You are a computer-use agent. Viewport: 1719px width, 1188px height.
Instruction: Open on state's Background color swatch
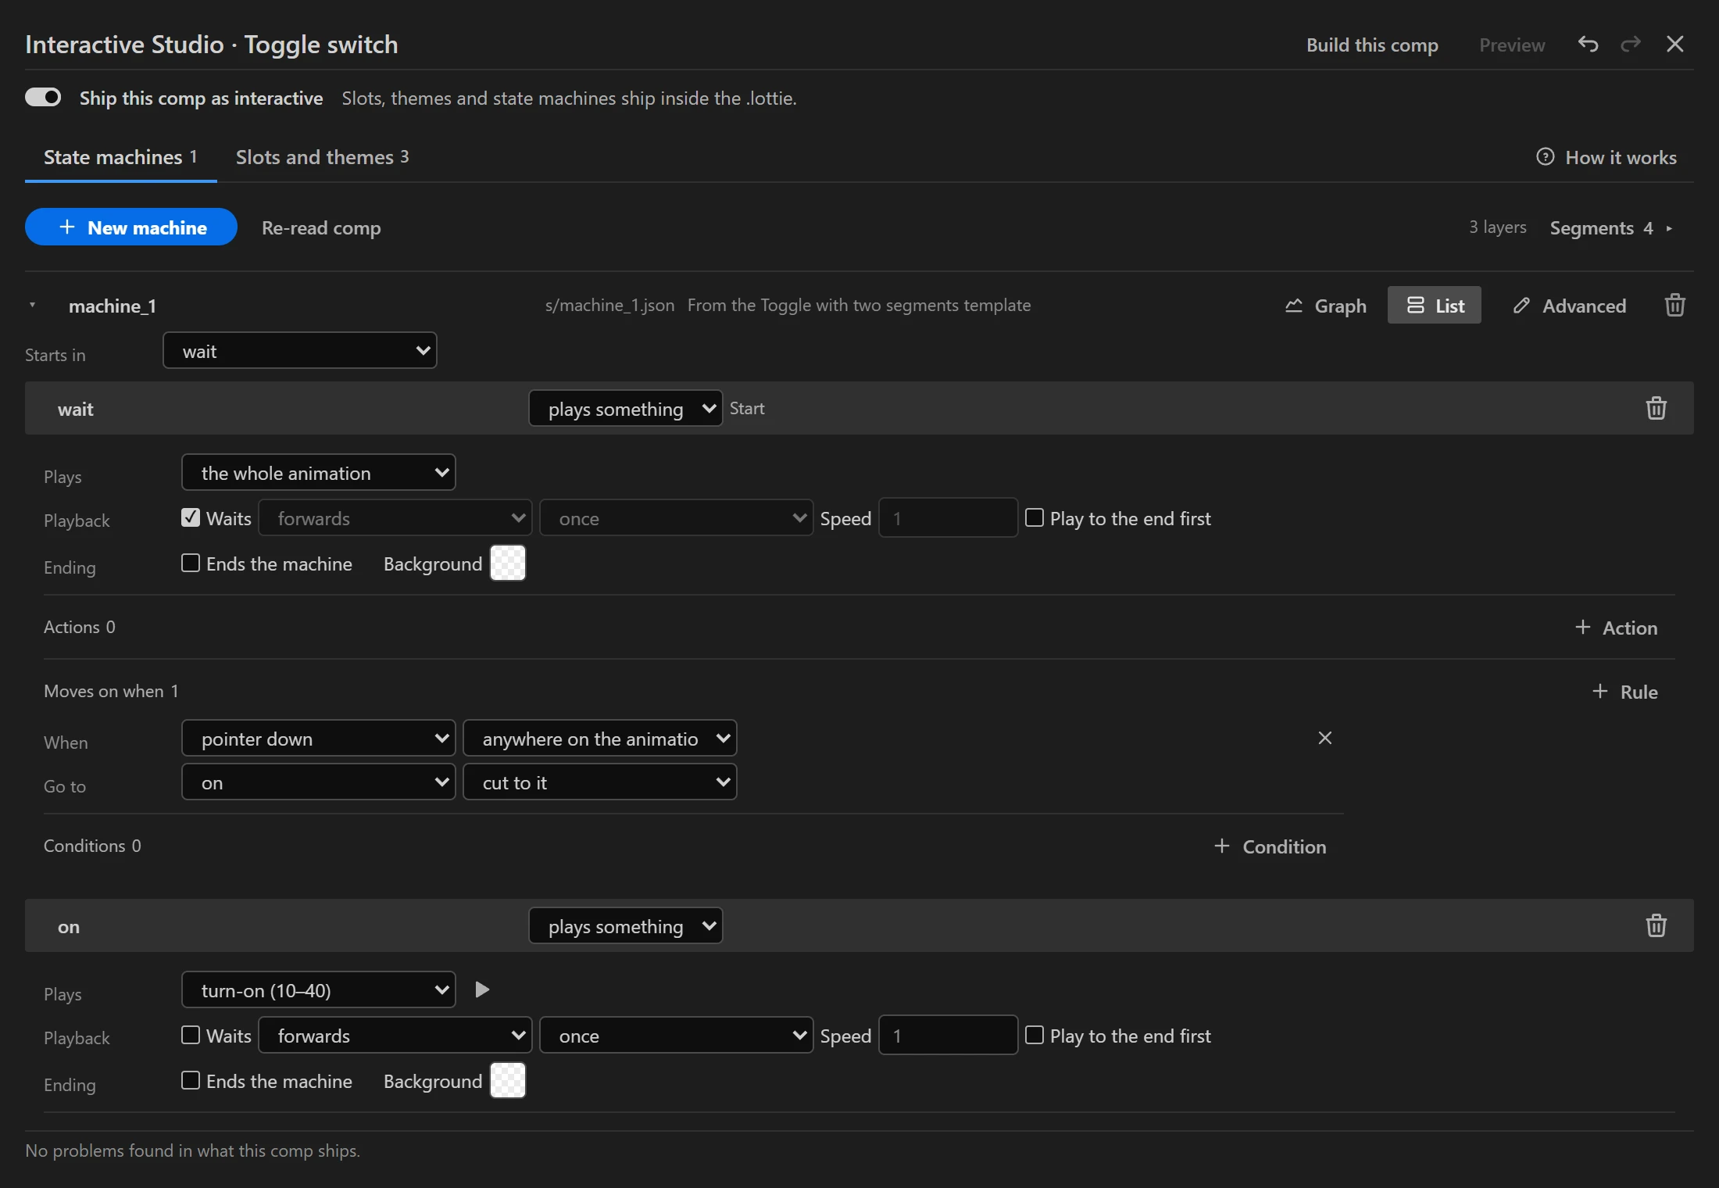pyautogui.click(x=508, y=1080)
